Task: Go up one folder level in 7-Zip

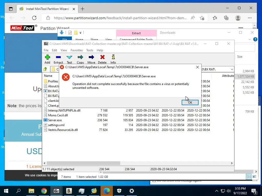Action: click(45, 69)
